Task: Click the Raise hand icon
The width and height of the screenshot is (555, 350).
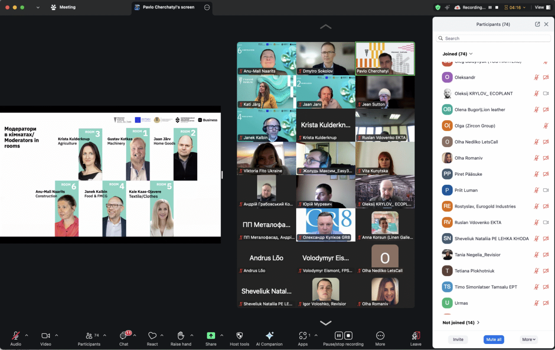Action: [x=181, y=336]
